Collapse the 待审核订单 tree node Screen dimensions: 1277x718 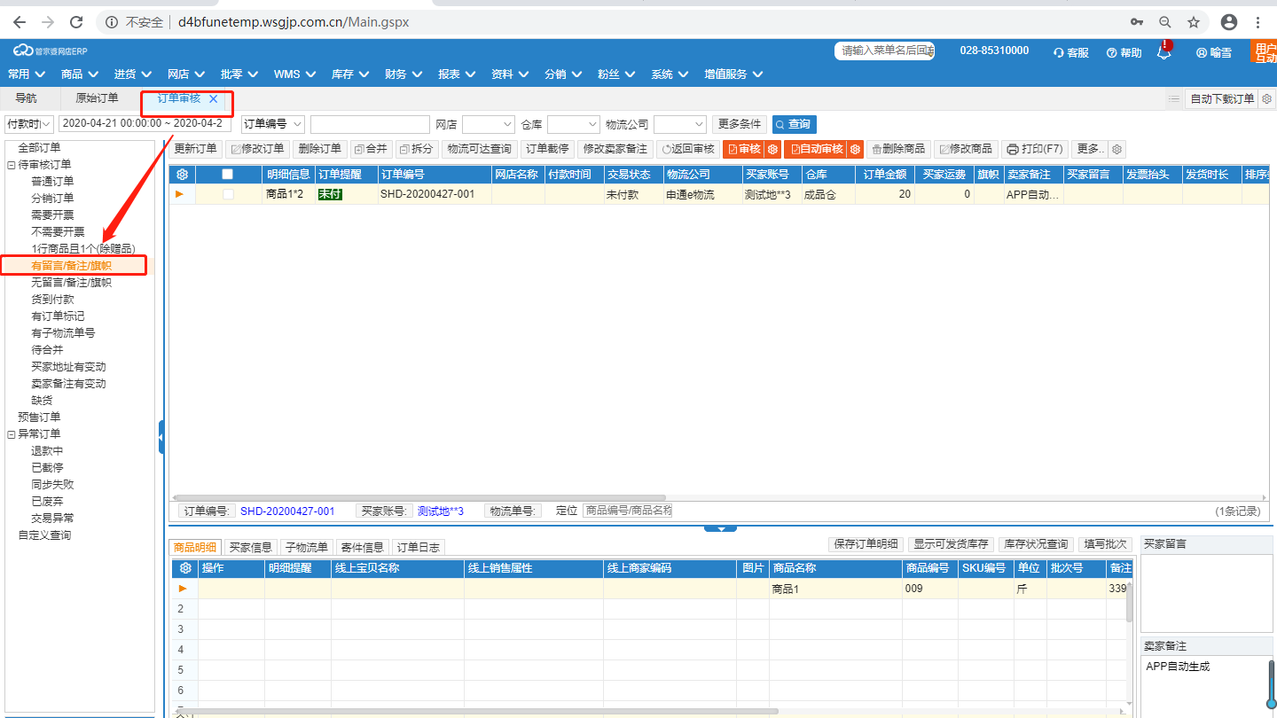coord(11,165)
